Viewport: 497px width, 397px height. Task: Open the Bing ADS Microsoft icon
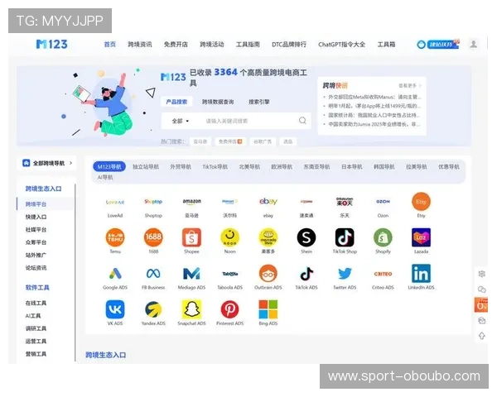pyautogui.click(x=268, y=309)
